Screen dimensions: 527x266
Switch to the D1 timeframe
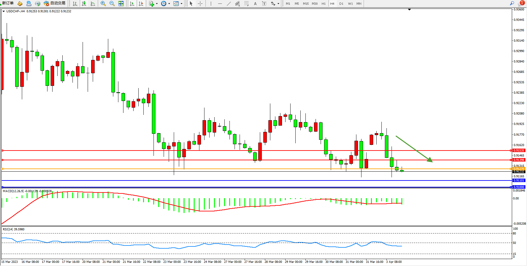tap(341, 3)
